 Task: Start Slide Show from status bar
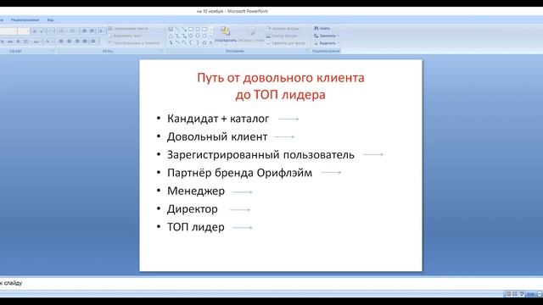point(522,294)
